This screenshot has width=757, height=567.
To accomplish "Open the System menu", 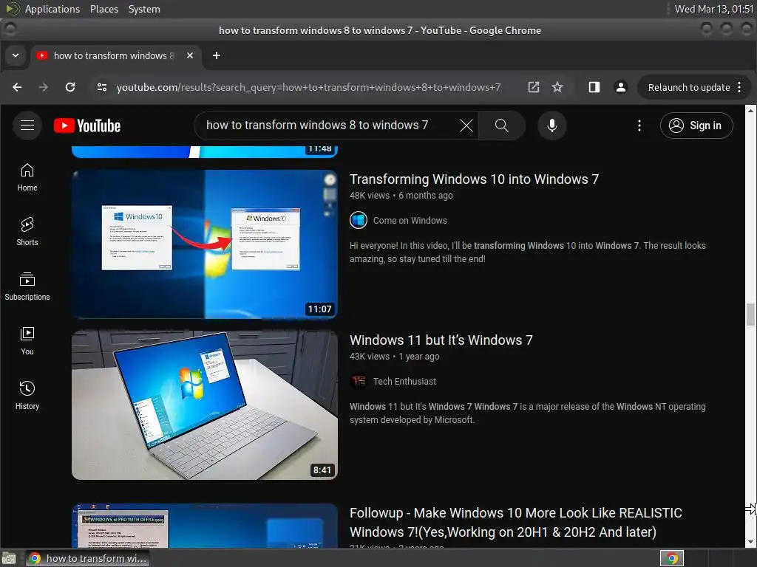I will 144,9.
